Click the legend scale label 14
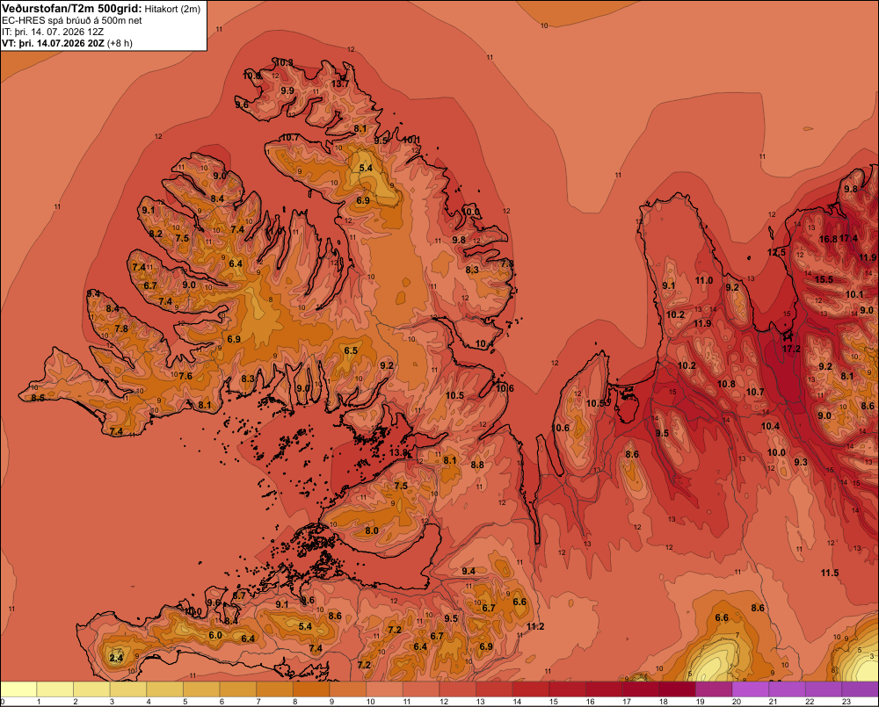879x707 pixels. pos(517,702)
